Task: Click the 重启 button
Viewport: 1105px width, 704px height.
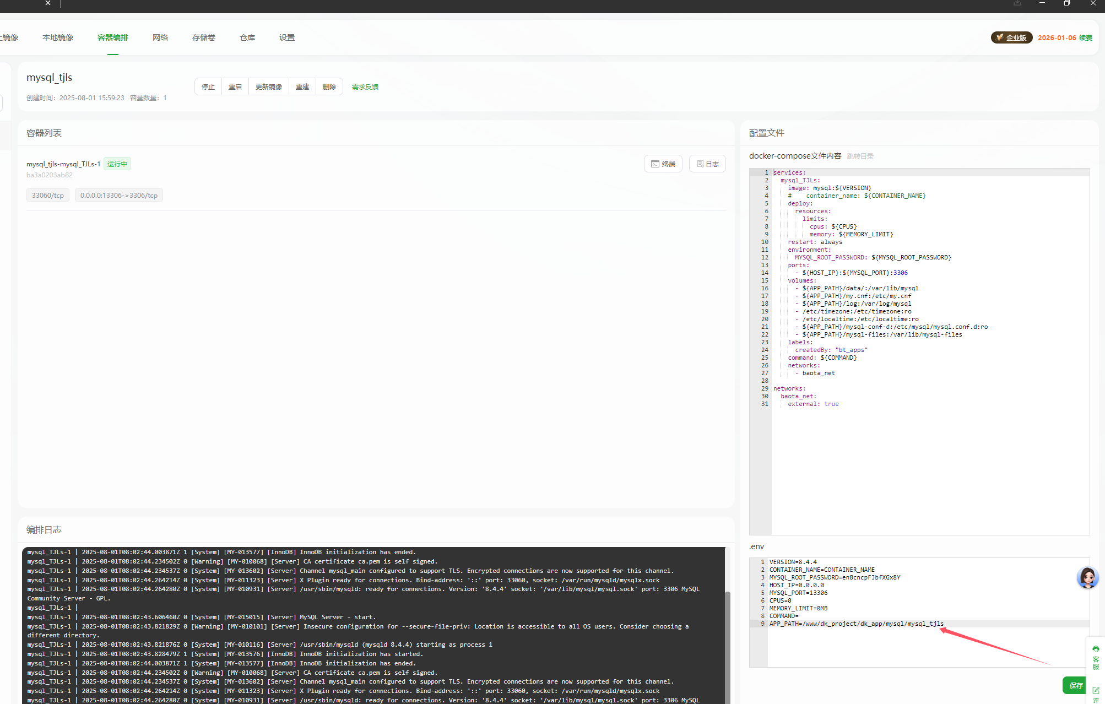Action: coord(235,87)
